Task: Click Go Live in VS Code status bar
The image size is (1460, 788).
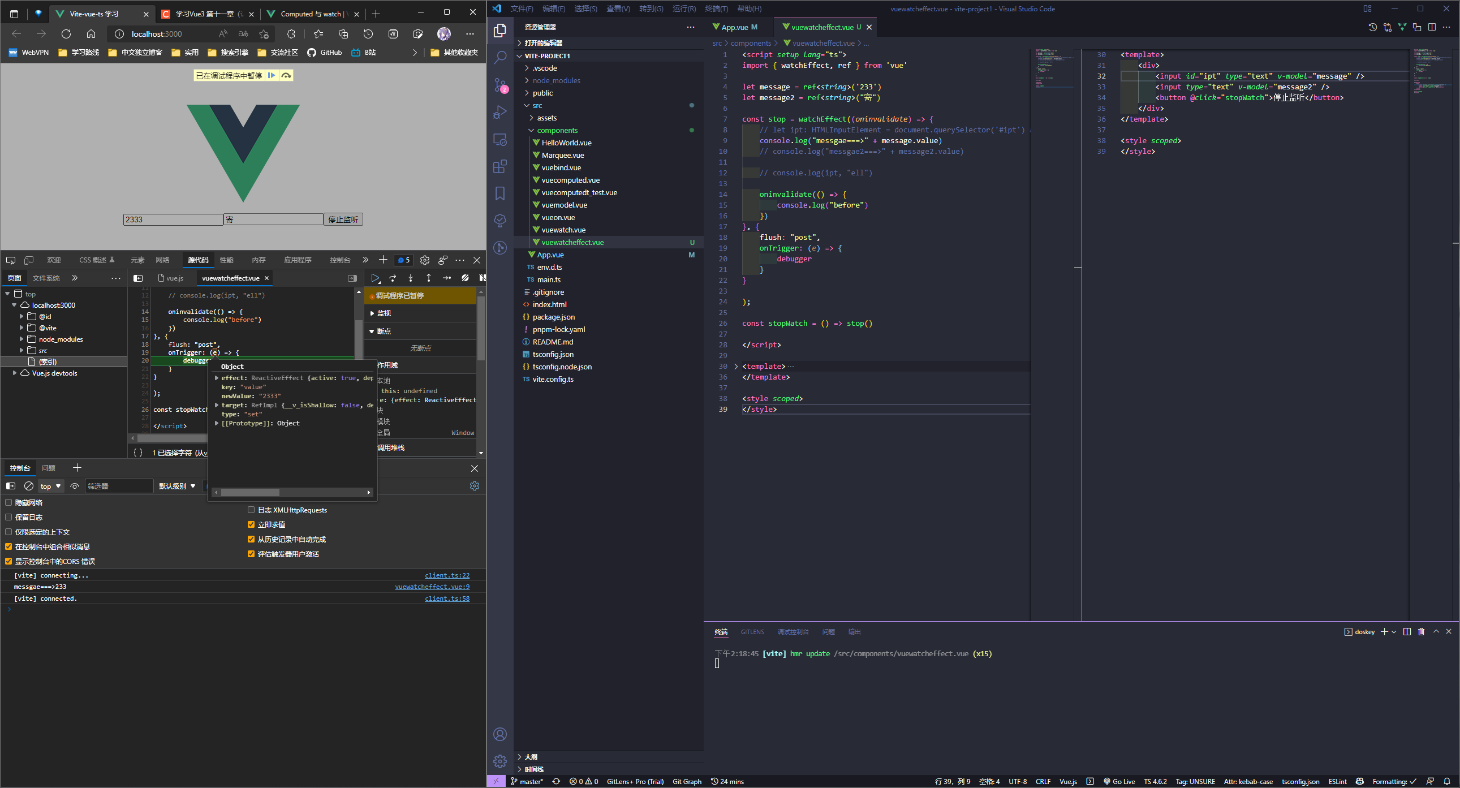Action: click(x=1119, y=781)
